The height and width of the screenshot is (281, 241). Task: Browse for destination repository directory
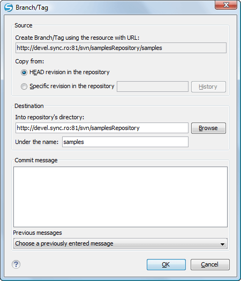(x=208, y=128)
